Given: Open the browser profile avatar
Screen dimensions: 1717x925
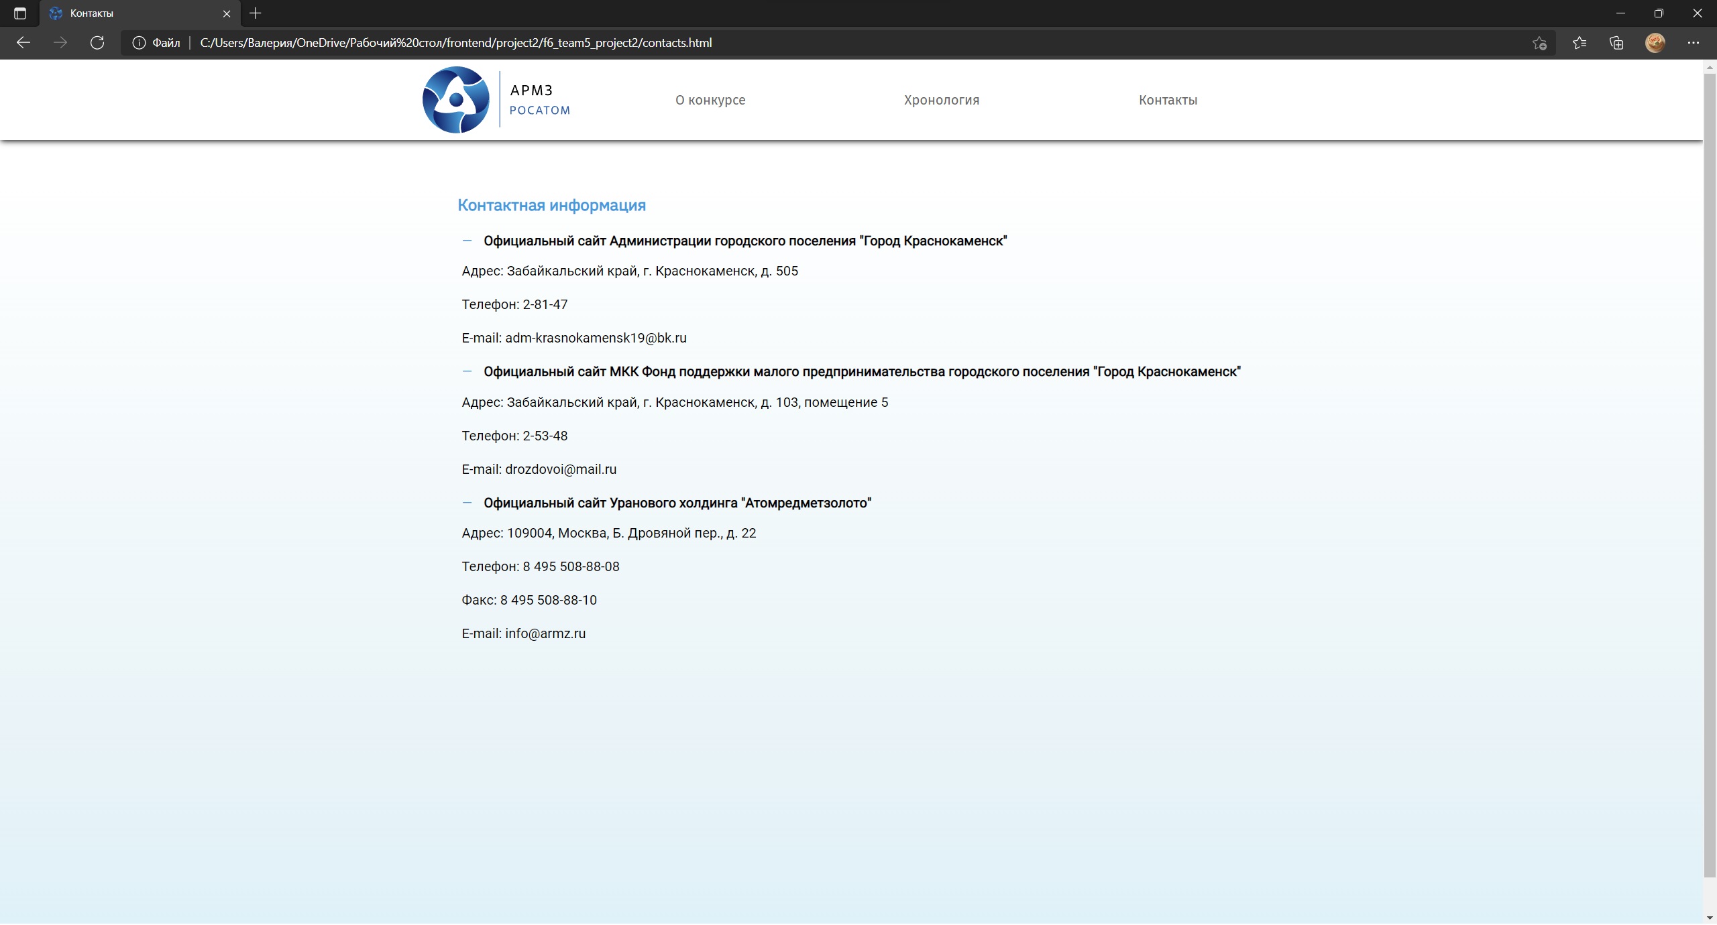Looking at the screenshot, I should [1656, 42].
